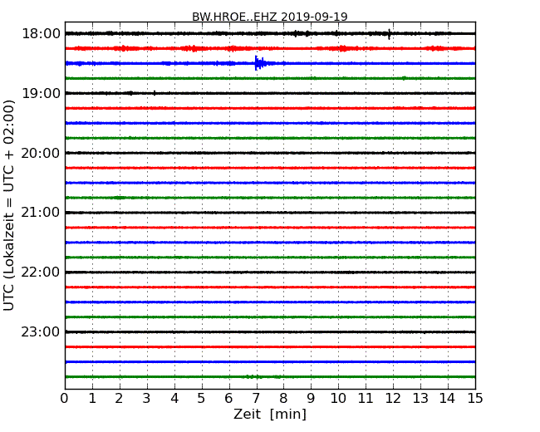Click the x-axis label Zeit [min]
The width and height of the screenshot is (540, 432).
pyautogui.click(x=270, y=414)
